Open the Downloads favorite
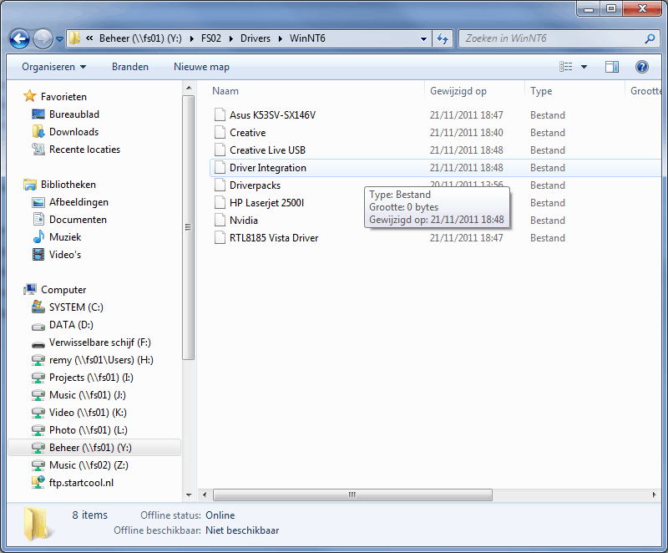 point(73,132)
